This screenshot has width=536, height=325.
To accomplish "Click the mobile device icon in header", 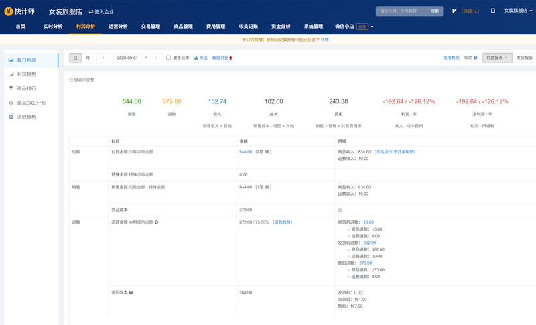I will pyautogui.click(x=493, y=11).
